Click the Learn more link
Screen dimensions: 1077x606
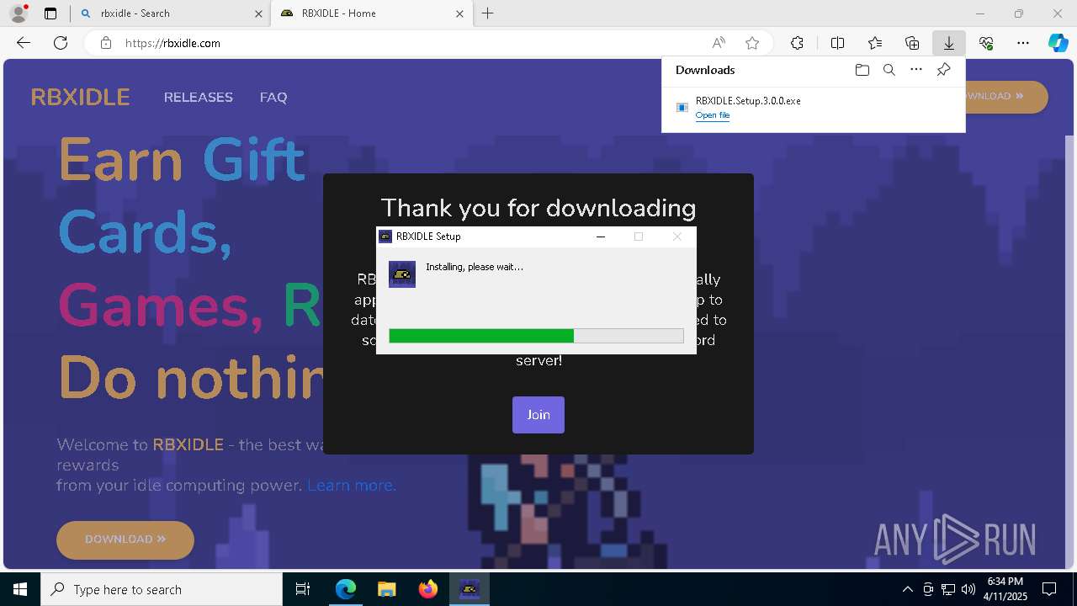tap(352, 486)
